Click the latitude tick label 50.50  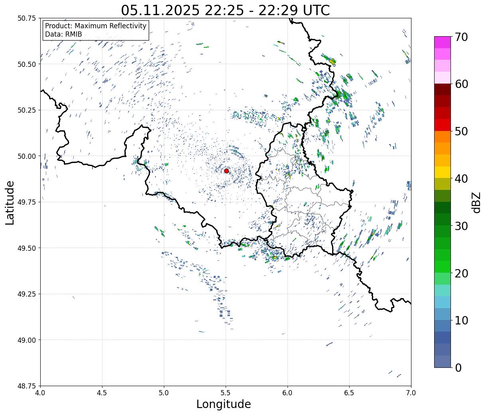click(x=27, y=64)
